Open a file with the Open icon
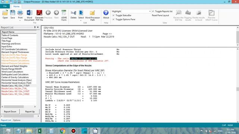 pos(5,14)
